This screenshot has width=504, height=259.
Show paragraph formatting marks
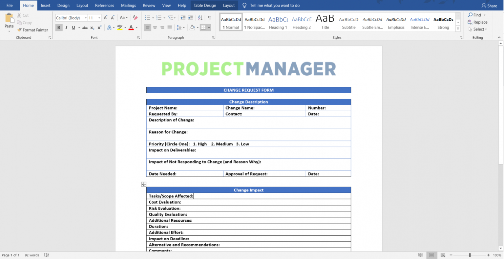pos(209,18)
